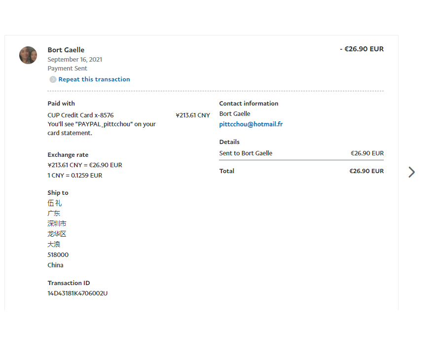
Task: Click Bort Gaelle under Contact information
Action: [x=235, y=114]
